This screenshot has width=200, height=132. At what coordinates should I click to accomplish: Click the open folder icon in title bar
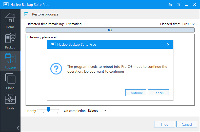[170, 5]
